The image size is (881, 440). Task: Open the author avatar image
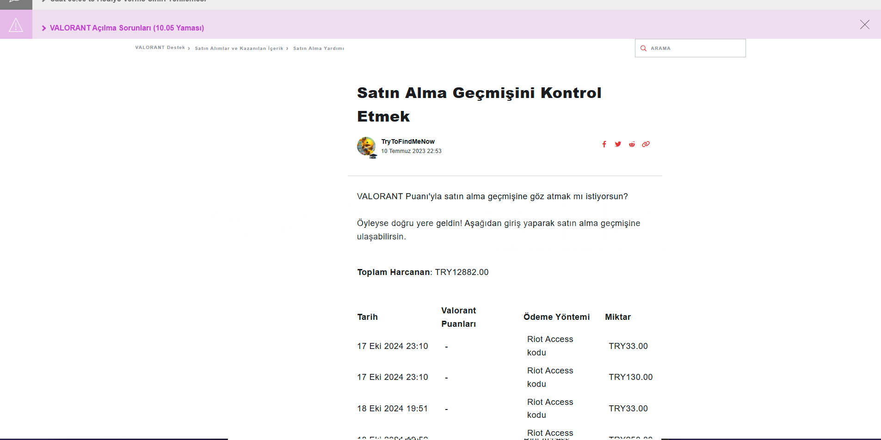366,146
